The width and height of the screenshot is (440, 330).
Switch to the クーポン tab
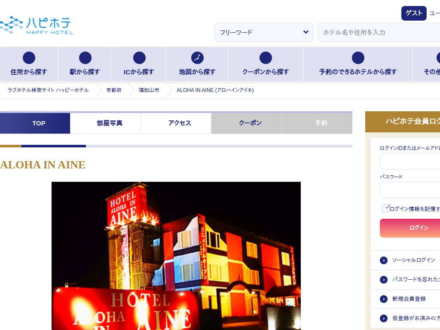[246, 123]
